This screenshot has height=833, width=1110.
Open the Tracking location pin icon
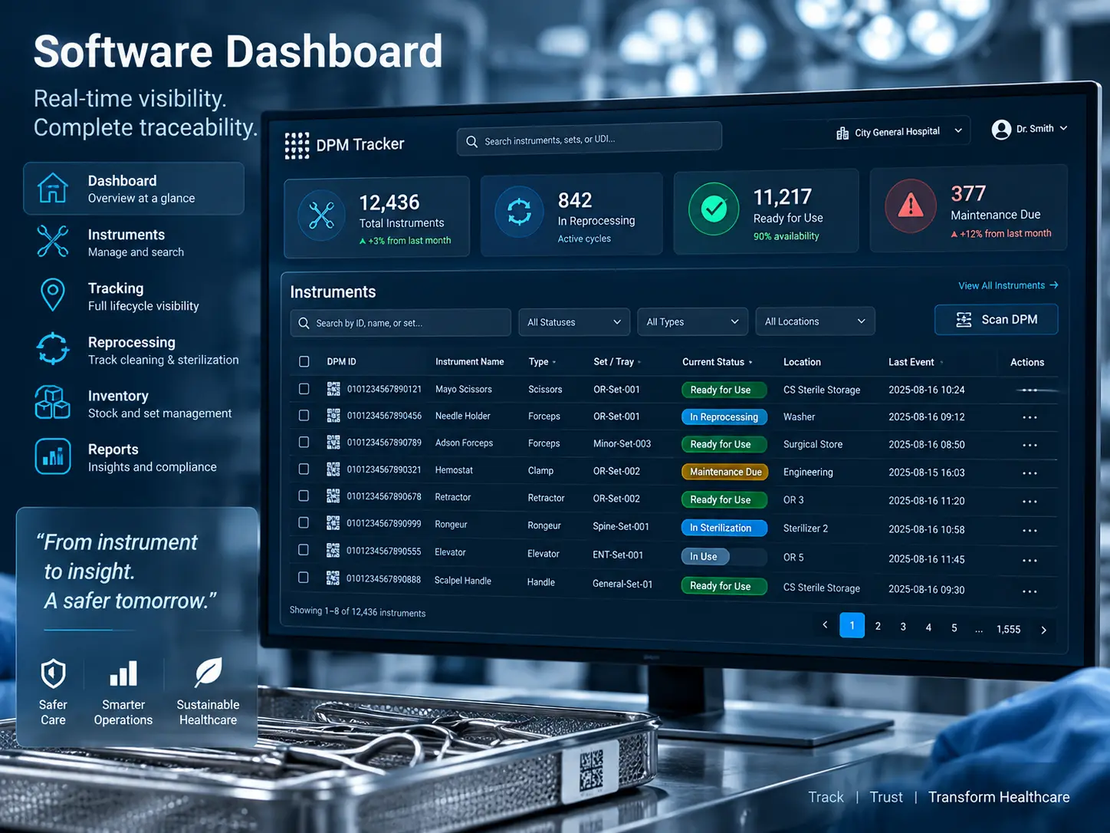pyautogui.click(x=53, y=295)
